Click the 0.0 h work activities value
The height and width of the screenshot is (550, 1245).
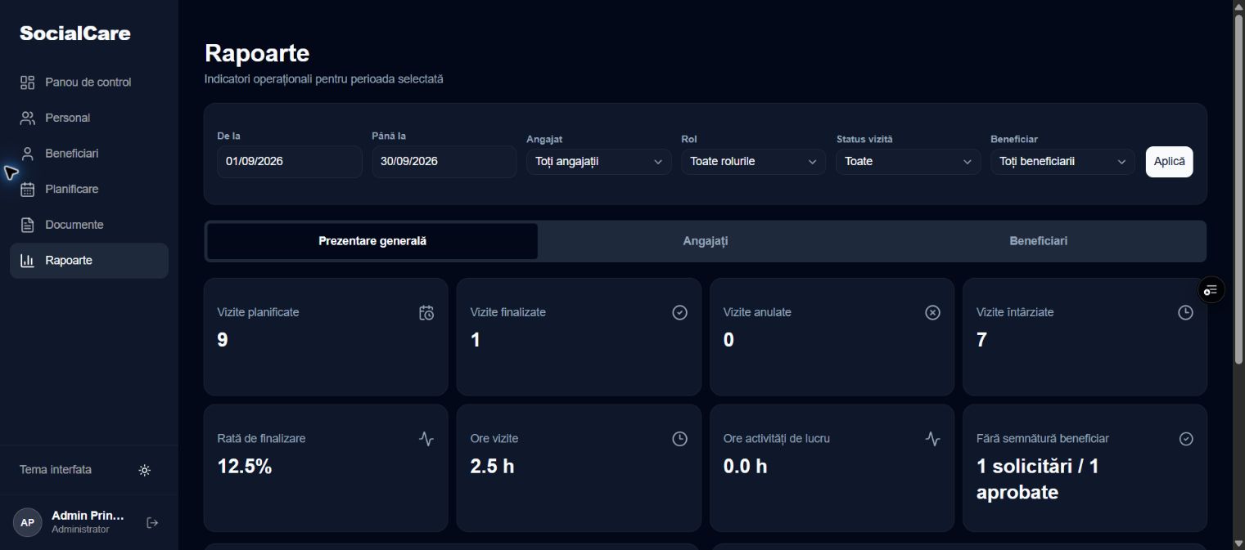pos(746,467)
